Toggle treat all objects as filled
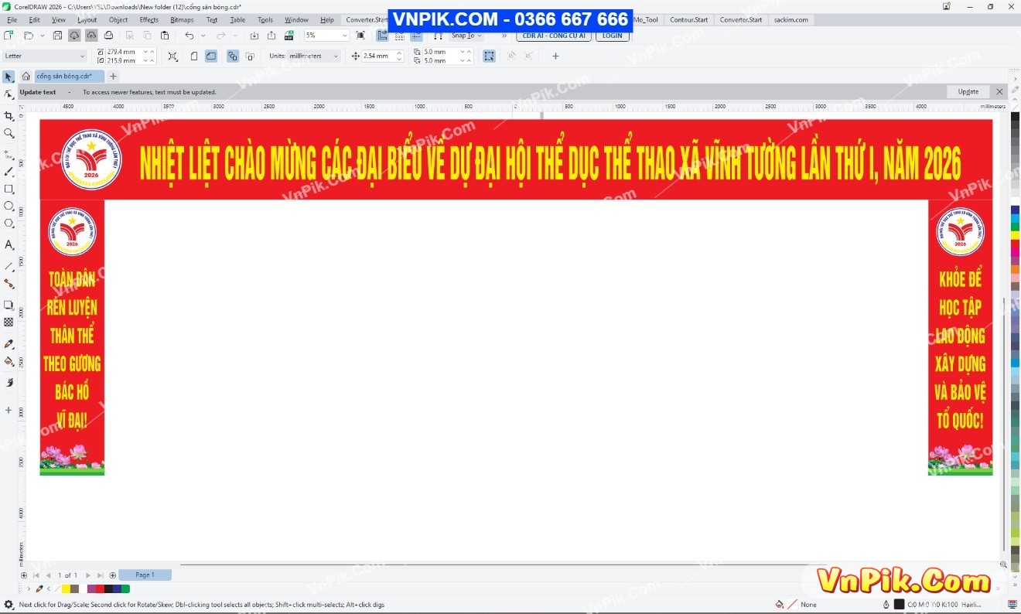 (489, 56)
